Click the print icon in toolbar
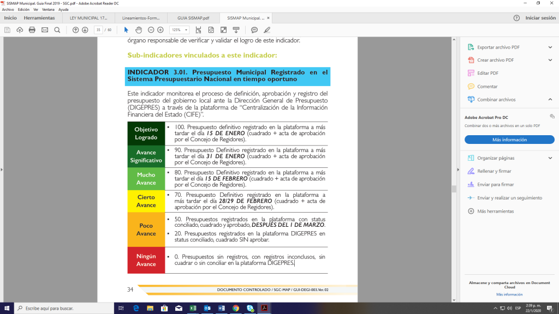559x314 pixels. [32, 29]
